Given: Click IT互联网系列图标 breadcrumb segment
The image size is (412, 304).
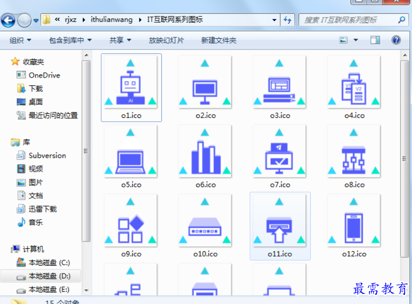Looking at the screenshot, I should tap(174, 20).
